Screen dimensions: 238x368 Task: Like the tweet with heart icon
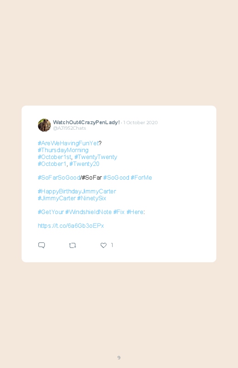(x=103, y=245)
